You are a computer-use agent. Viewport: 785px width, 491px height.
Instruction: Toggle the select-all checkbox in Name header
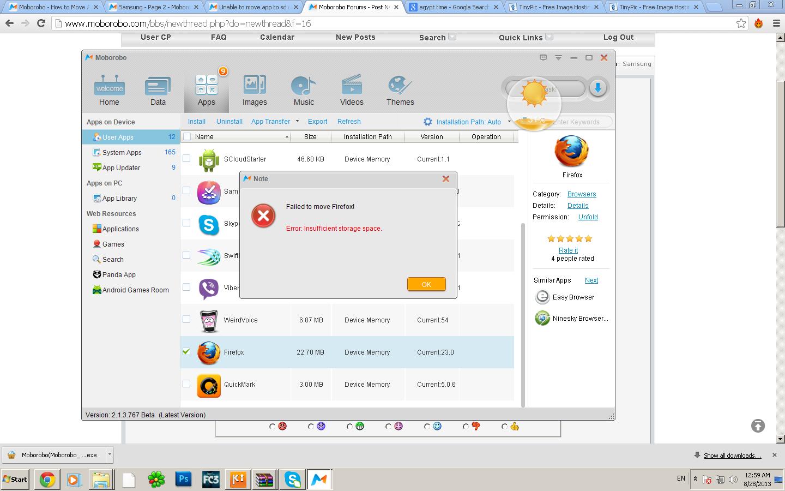click(x=187, y=136)
